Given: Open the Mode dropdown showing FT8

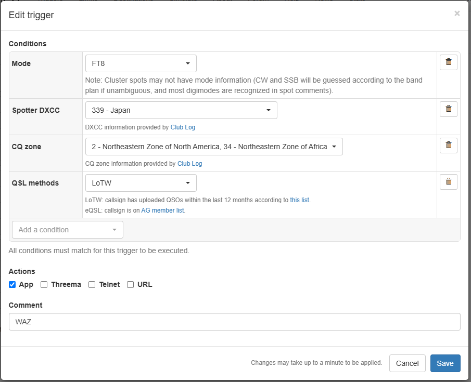Looking at the screenshot, I should point(141,63).
